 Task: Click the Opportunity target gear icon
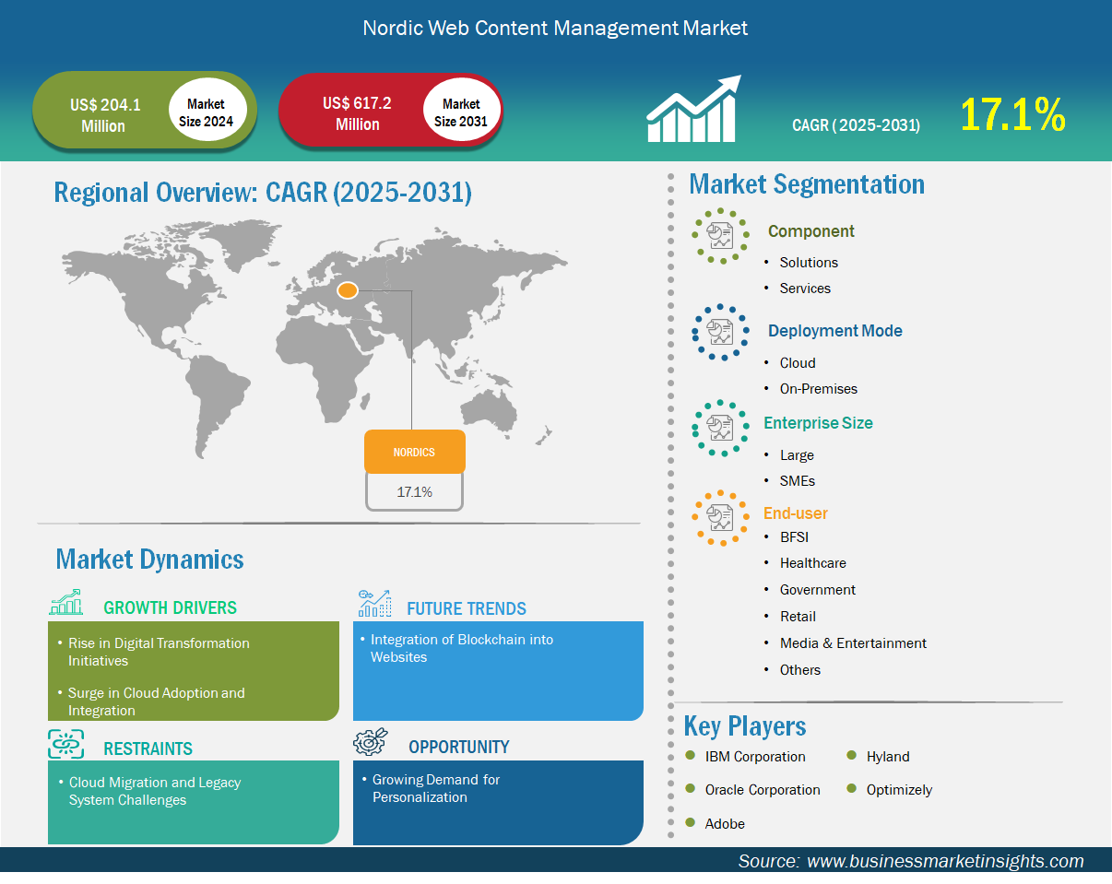tap(371, 742)
